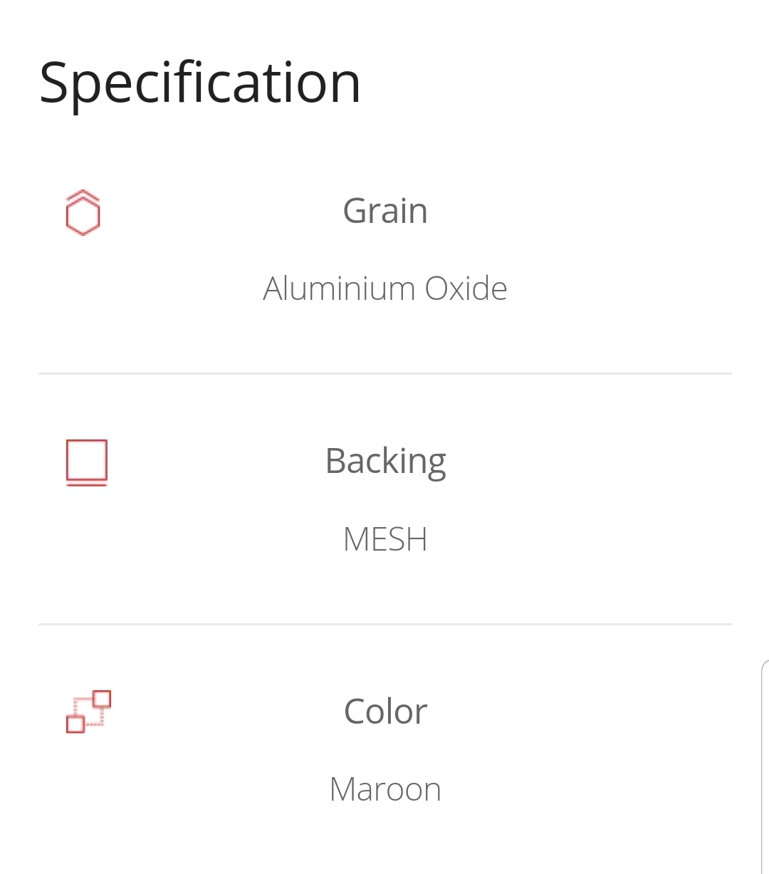The width and height of the screenshot is (769, 874).
Task: Select the Specification heading
Action: click(x=200, y=84)
